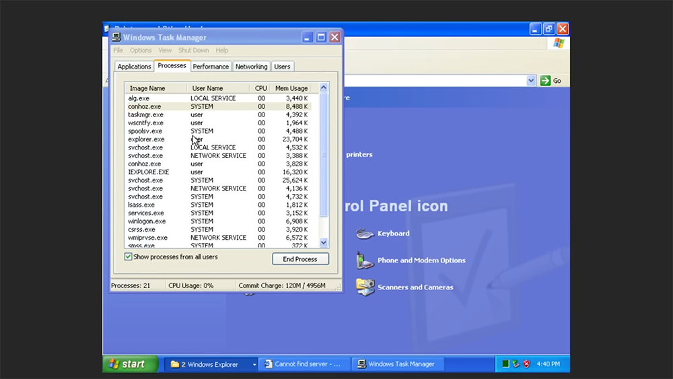Click the Explorer address bar field
Image resolution: width=673 pixels, height=379 pixels.
click(x=435, y=81)
